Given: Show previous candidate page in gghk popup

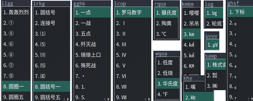Looking at the screenshot, I should [x=104, y=99].
